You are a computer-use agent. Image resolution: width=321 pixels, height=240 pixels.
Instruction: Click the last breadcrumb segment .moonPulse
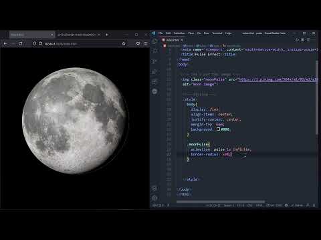click(231, 46)
